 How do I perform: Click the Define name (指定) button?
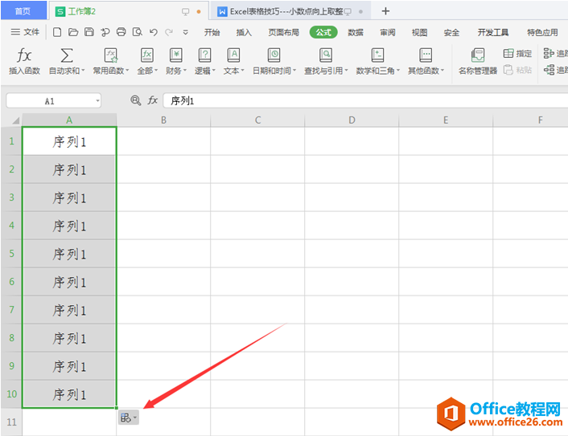(517, 54)
